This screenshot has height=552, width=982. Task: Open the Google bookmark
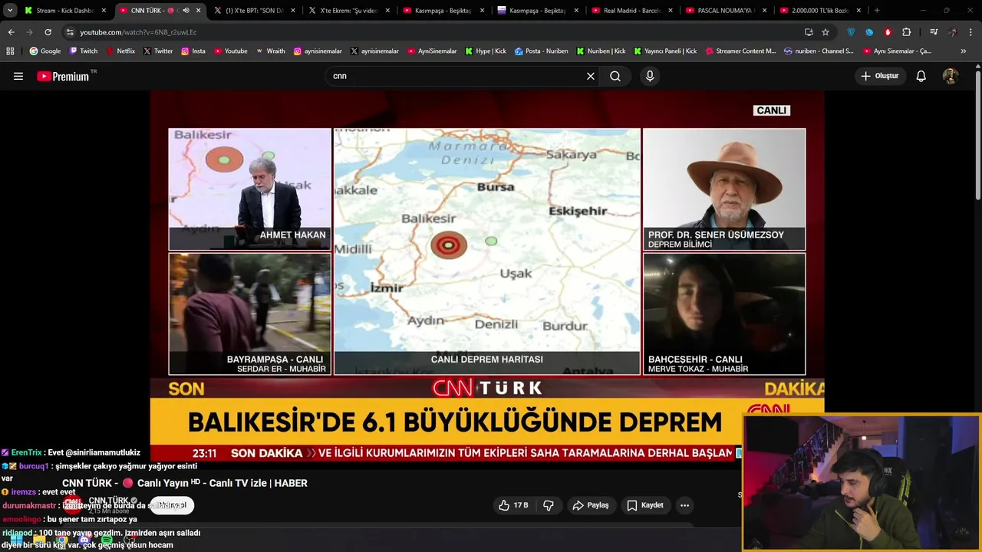45,51
